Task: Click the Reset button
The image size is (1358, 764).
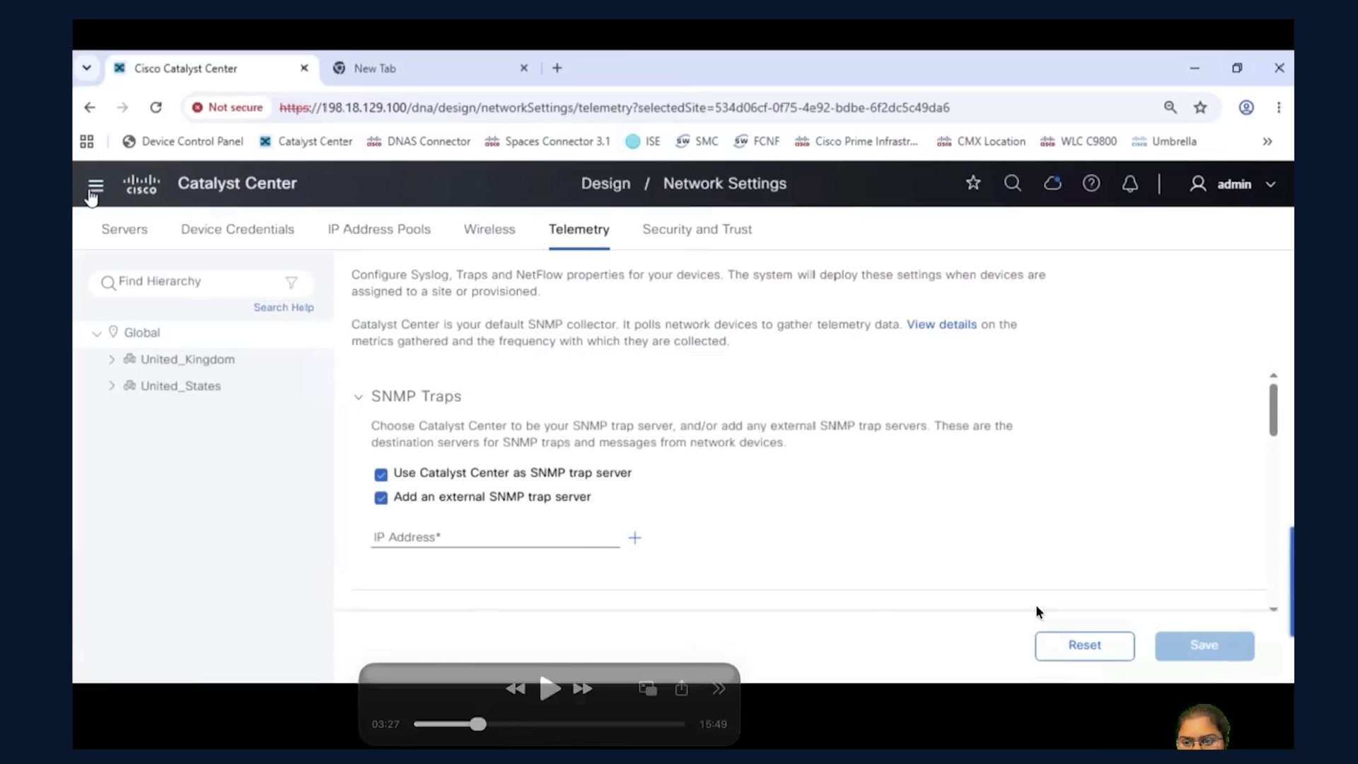Action: pos(1084,646)
